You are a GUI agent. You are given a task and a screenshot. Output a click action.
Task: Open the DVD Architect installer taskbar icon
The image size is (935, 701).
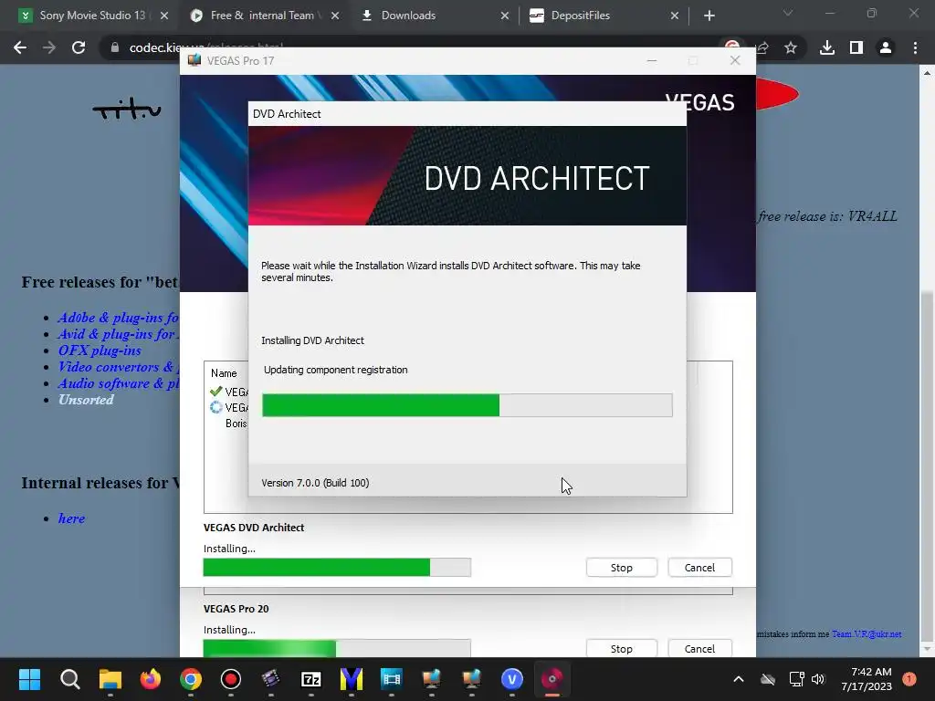pyautogui.click(x=552, y=679)
